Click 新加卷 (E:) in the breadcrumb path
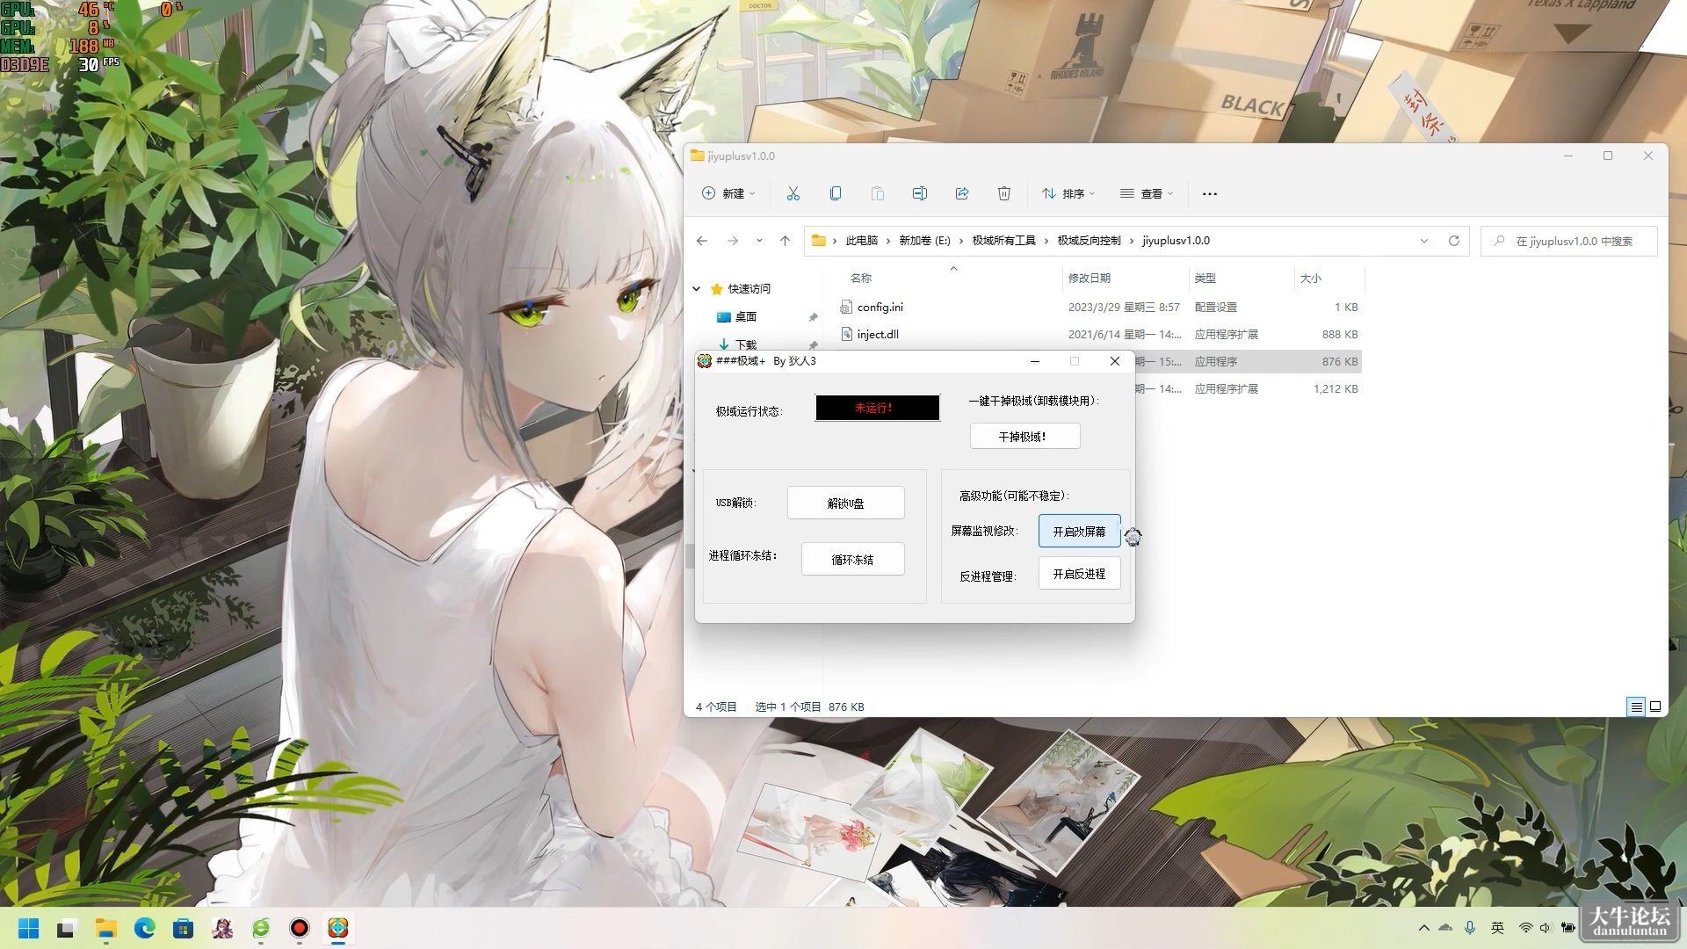1687x949 pixels. [x=924, y=241]
